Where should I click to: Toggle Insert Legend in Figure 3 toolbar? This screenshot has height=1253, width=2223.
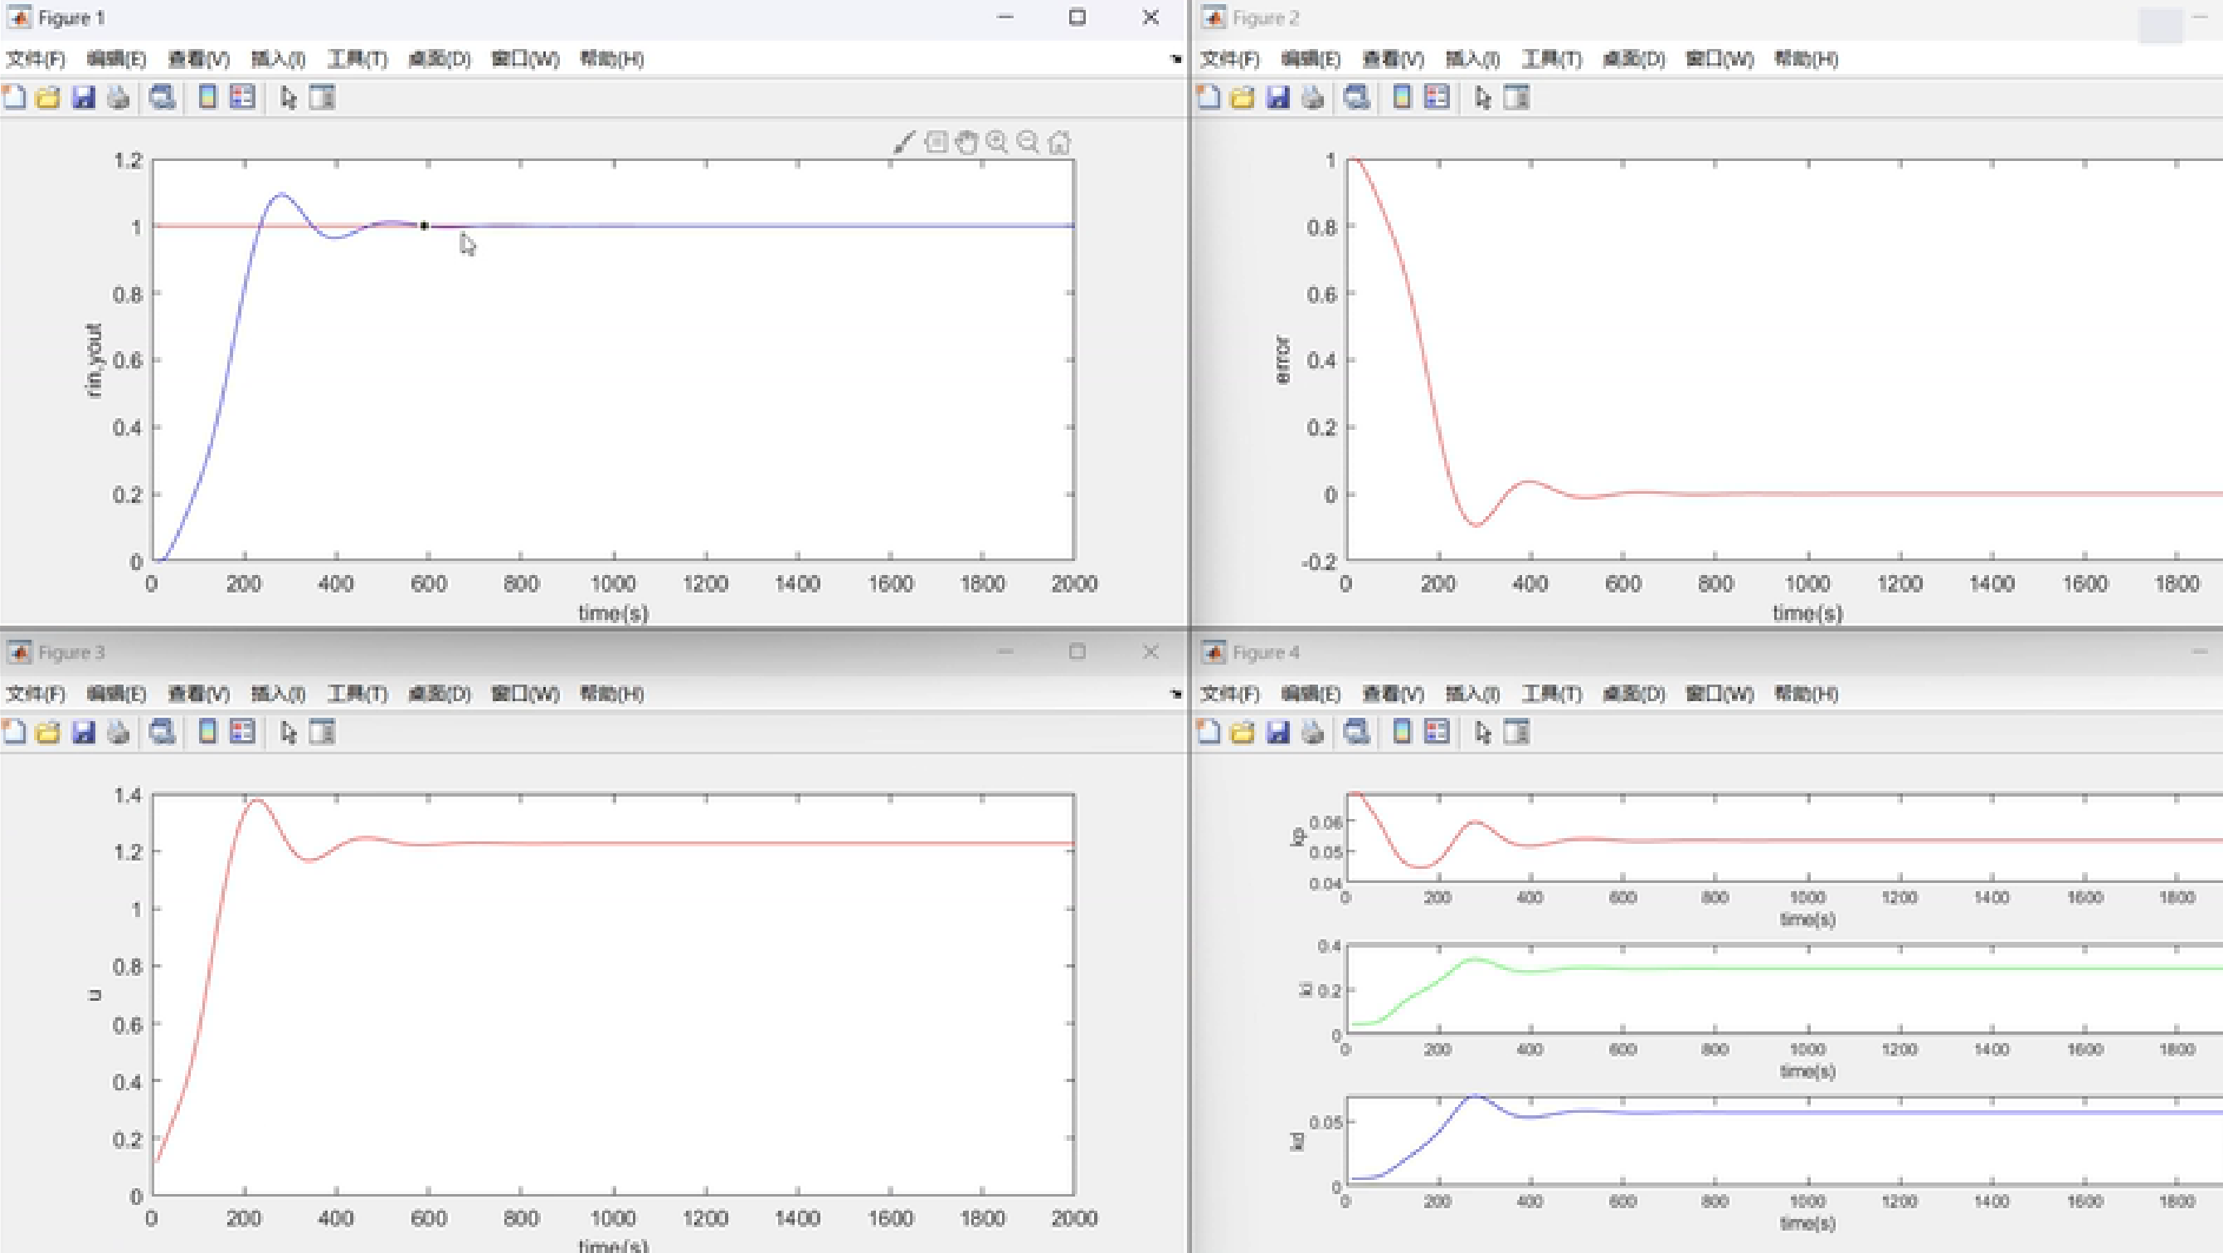(x=243, y=732)
